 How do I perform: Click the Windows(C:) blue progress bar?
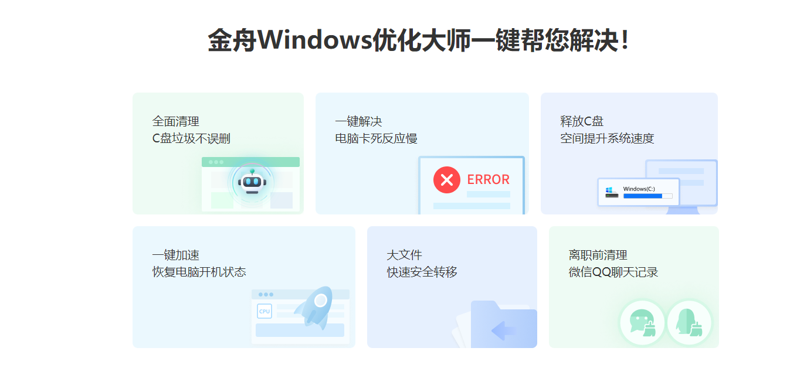(647, 196)
